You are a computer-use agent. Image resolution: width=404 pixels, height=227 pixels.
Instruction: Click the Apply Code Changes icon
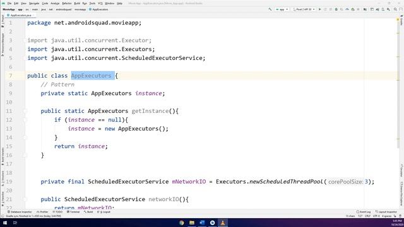click(331, 9)
